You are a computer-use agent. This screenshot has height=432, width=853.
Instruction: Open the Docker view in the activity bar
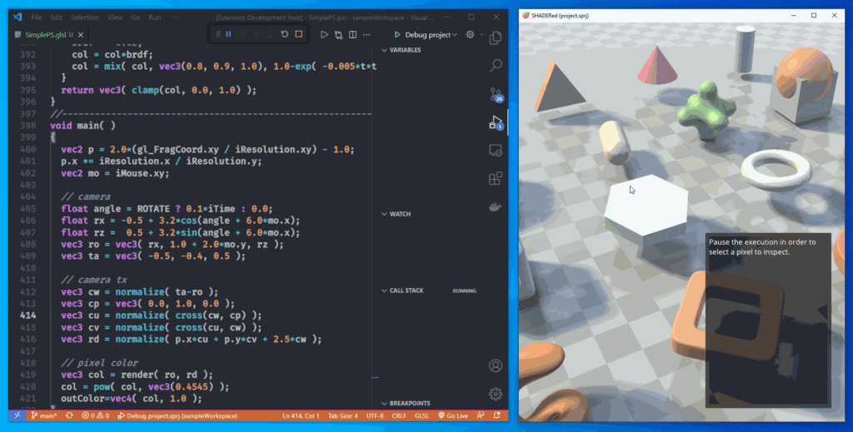496,206
